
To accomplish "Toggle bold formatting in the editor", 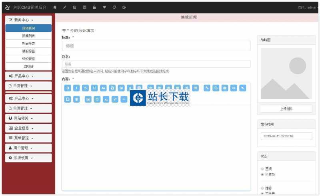I will pyautogui.click(x=68, y=88).
